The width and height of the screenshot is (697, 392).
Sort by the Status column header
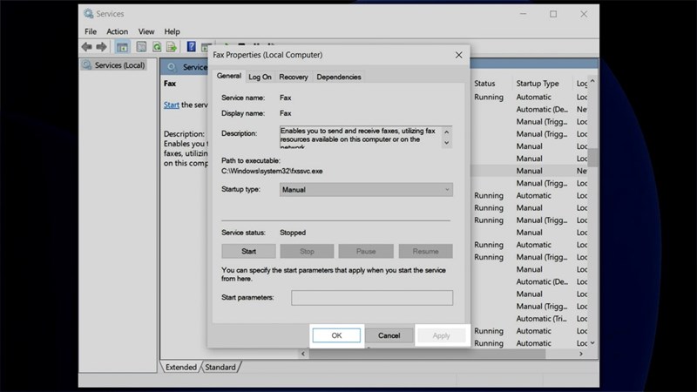click(484, 84)
